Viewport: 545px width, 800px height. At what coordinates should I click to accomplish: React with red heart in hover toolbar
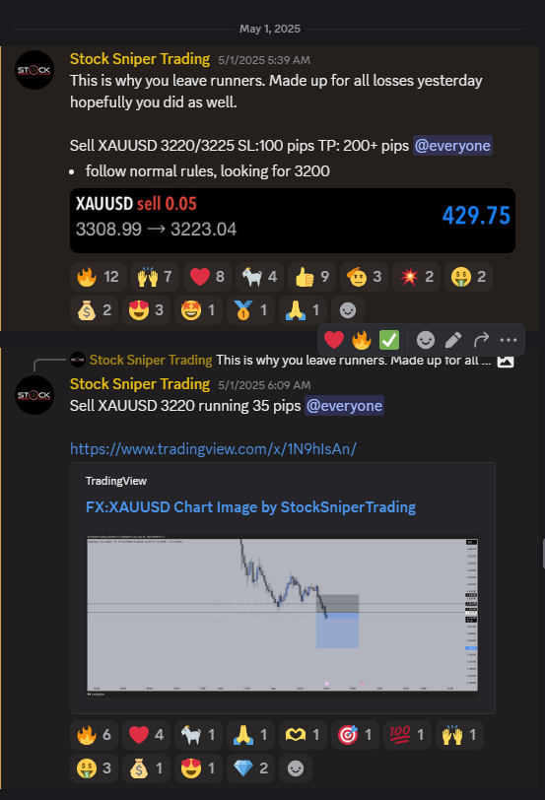(334, 340)
